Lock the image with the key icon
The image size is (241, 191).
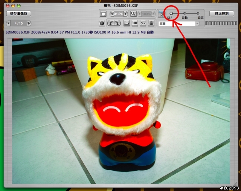point(143,23)
